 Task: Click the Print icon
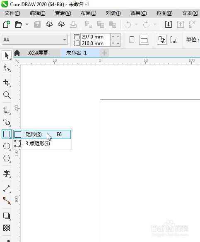tap(73, 24)
